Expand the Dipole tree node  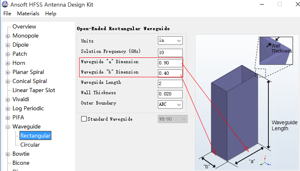tap(7, 45)
